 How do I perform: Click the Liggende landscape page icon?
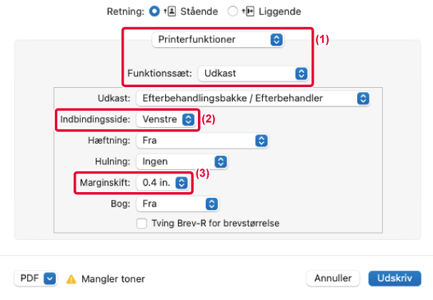248,11
